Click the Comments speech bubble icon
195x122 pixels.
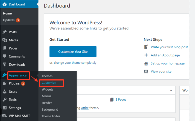point(4,56)
